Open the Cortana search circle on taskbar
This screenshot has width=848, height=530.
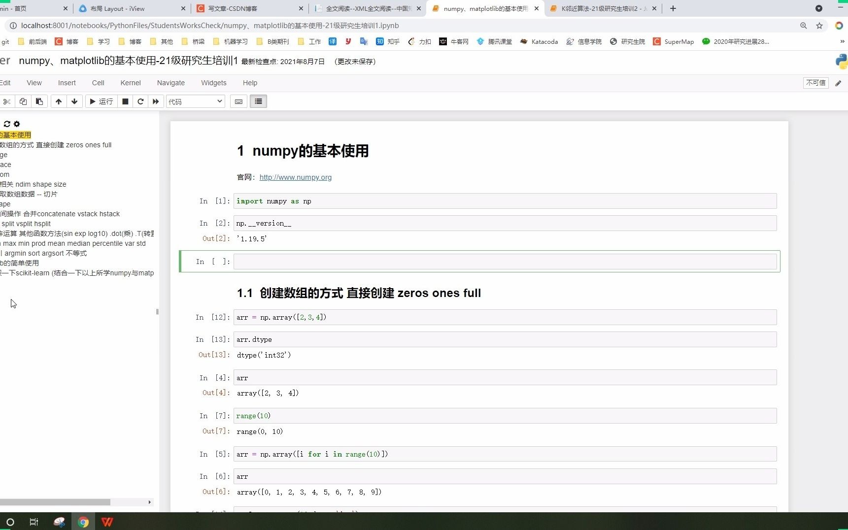tap(10, 522)
